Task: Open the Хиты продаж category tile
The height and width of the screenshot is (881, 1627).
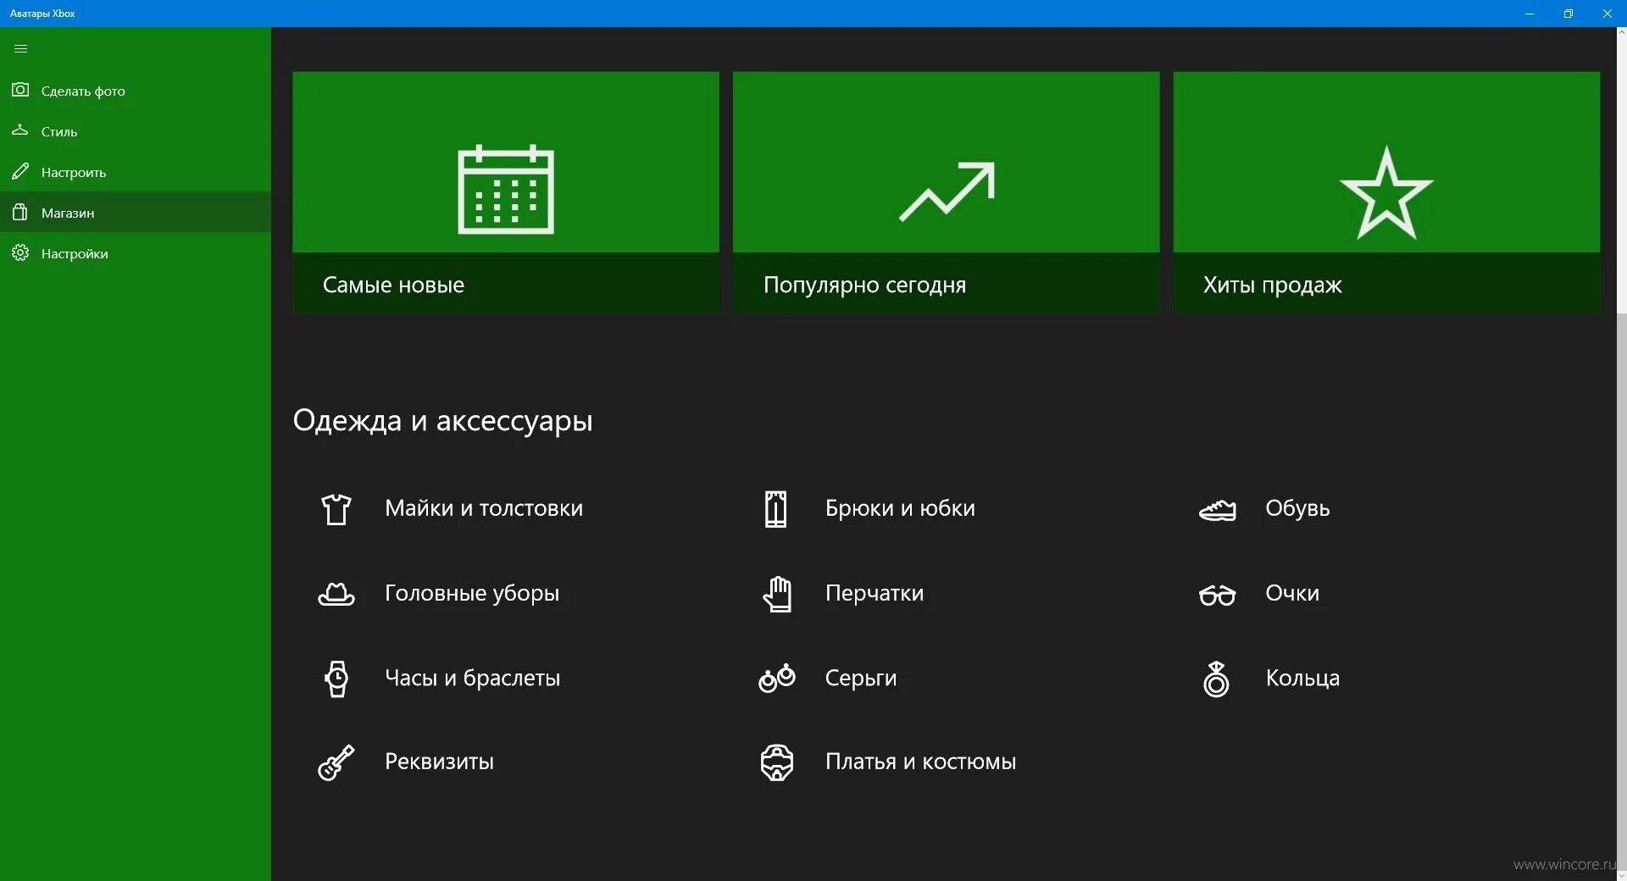Action: [x=1386, y=192]
